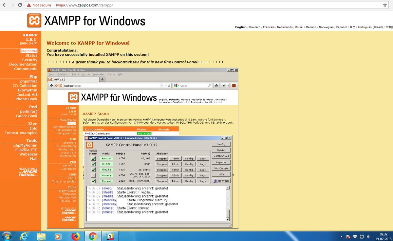Switch page language to Francais
Viewport: 393px width, 241px height.
tap(269, 27)
